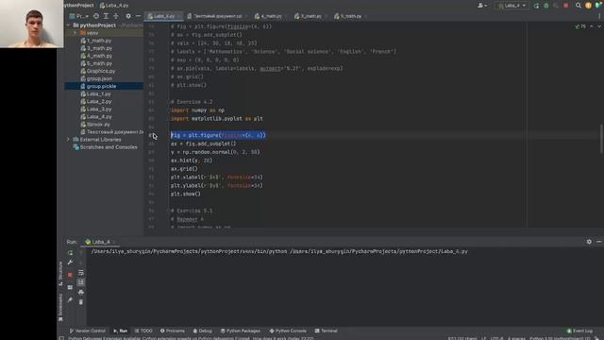Open the Текстовый документ.txt editor tab
Viewport: 604px width, 340px height.
coord(217,16)
